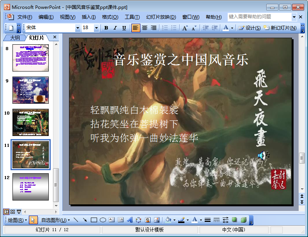Image resolution: width=308 pixels, height=237 pixels.
Task: Apply fill color bucket
Action: tap(168, 220)
